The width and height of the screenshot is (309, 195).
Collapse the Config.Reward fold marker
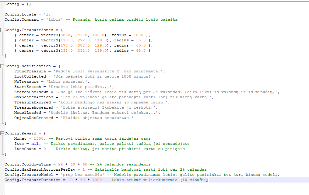2,133
